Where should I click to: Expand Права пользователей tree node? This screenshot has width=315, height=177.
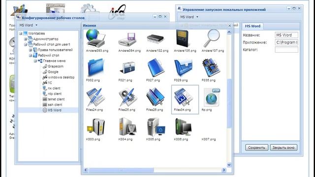[31, 50]
